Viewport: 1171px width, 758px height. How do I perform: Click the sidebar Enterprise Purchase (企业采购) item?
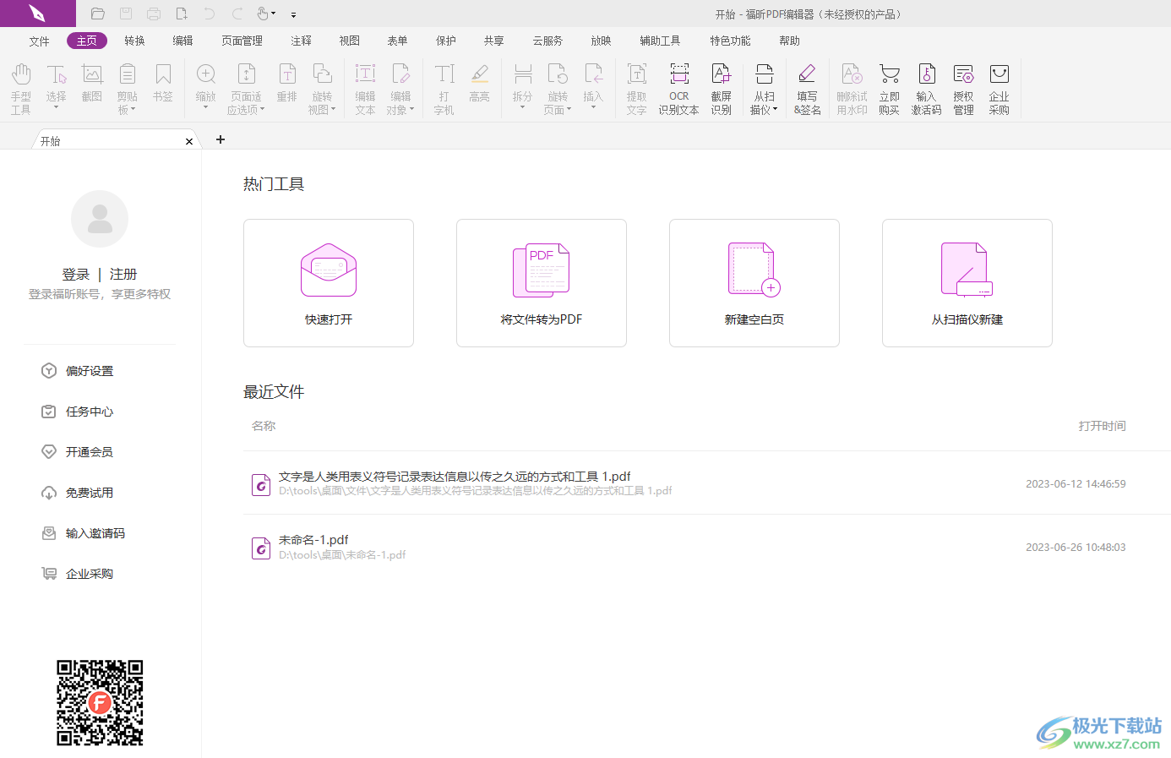click(78, 574)
